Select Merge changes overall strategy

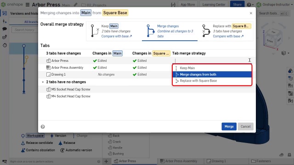[x=170, y=31]
